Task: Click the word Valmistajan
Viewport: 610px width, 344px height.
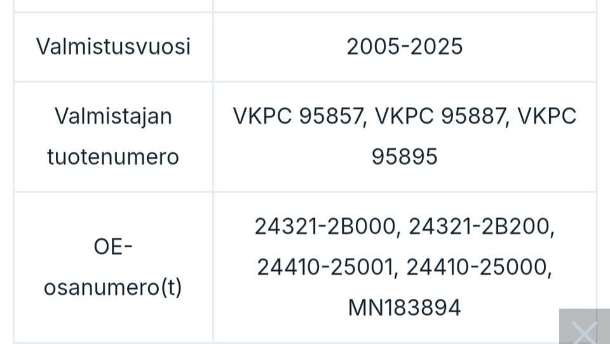Action: pyautogui.click(x=113, y=116)
